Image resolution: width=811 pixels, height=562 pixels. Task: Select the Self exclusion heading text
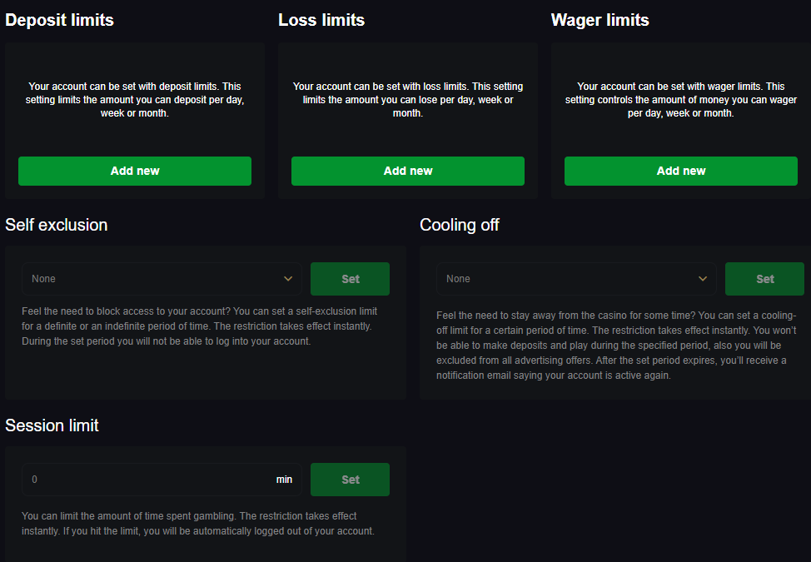(x=57, y=225)
